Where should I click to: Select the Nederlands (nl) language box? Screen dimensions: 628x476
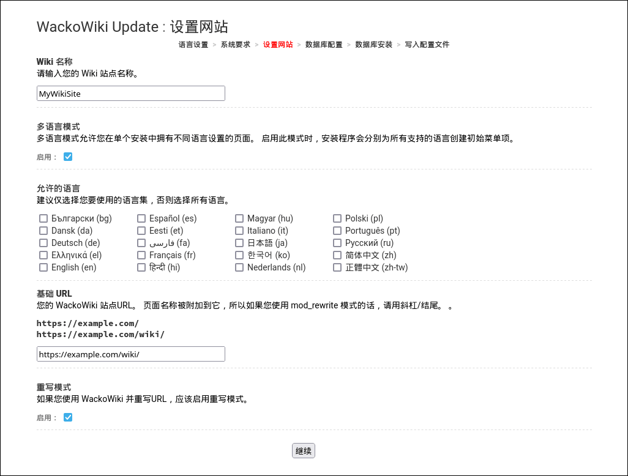pyautogui.click(x=239, y=267)
